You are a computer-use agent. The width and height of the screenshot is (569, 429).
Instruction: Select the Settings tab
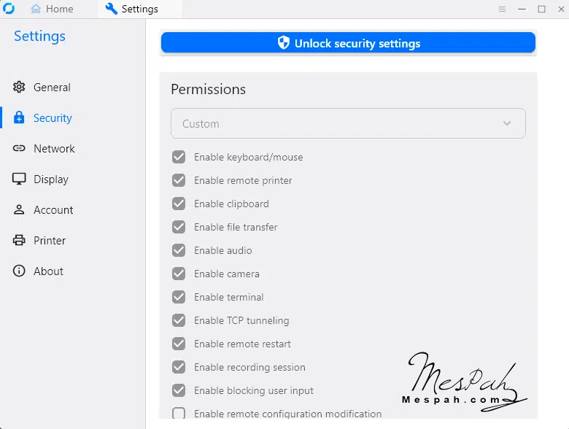pyautogui.click(x=131, y=9)
